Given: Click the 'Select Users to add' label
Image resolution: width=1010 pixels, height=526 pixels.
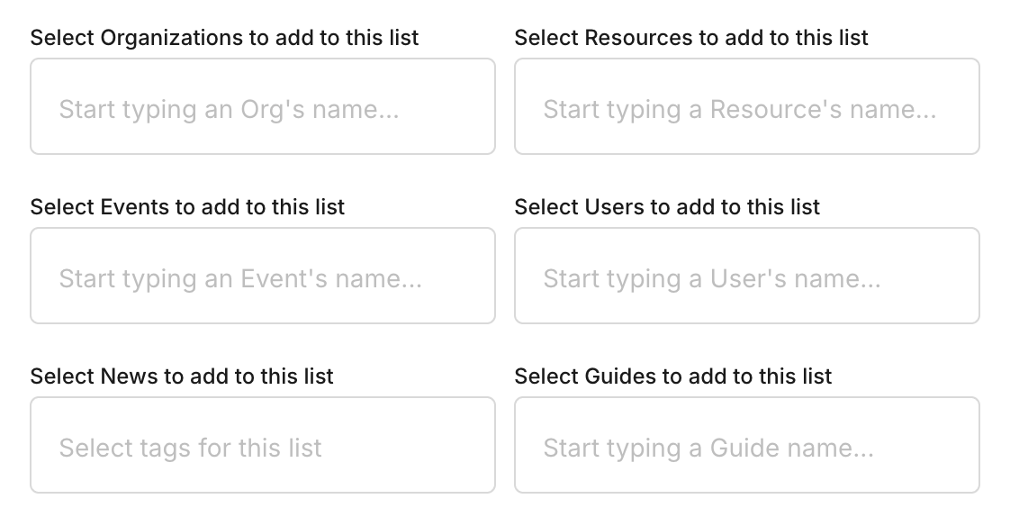Looking at the screenshot, I should click(x=667, y=207).
